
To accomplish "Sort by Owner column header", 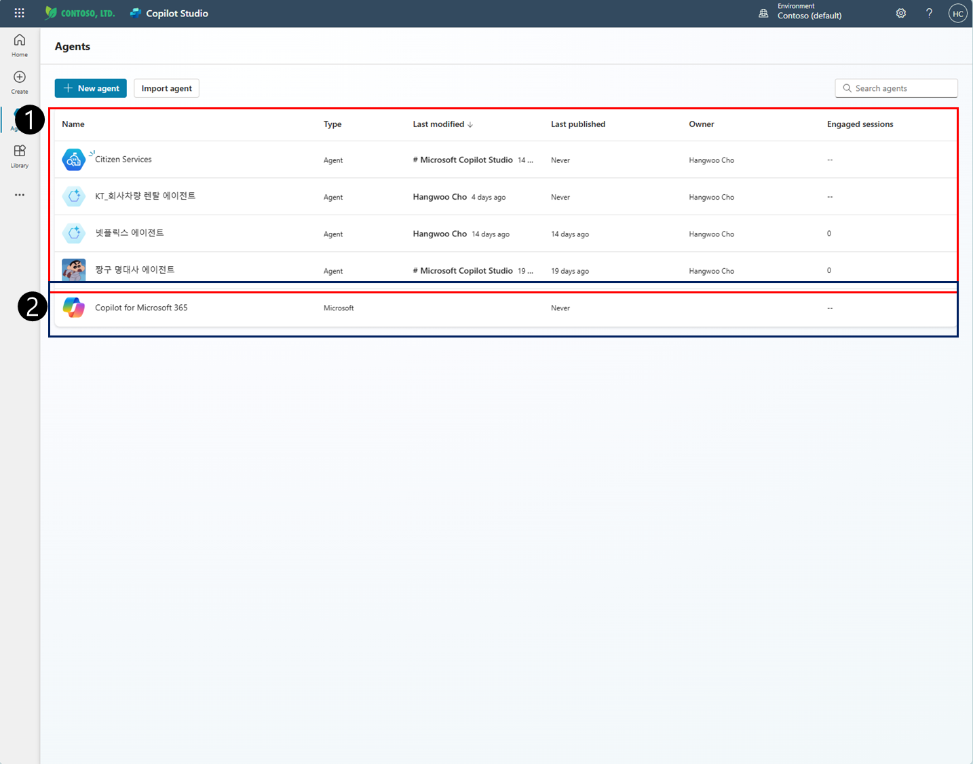I will point(702,124).
